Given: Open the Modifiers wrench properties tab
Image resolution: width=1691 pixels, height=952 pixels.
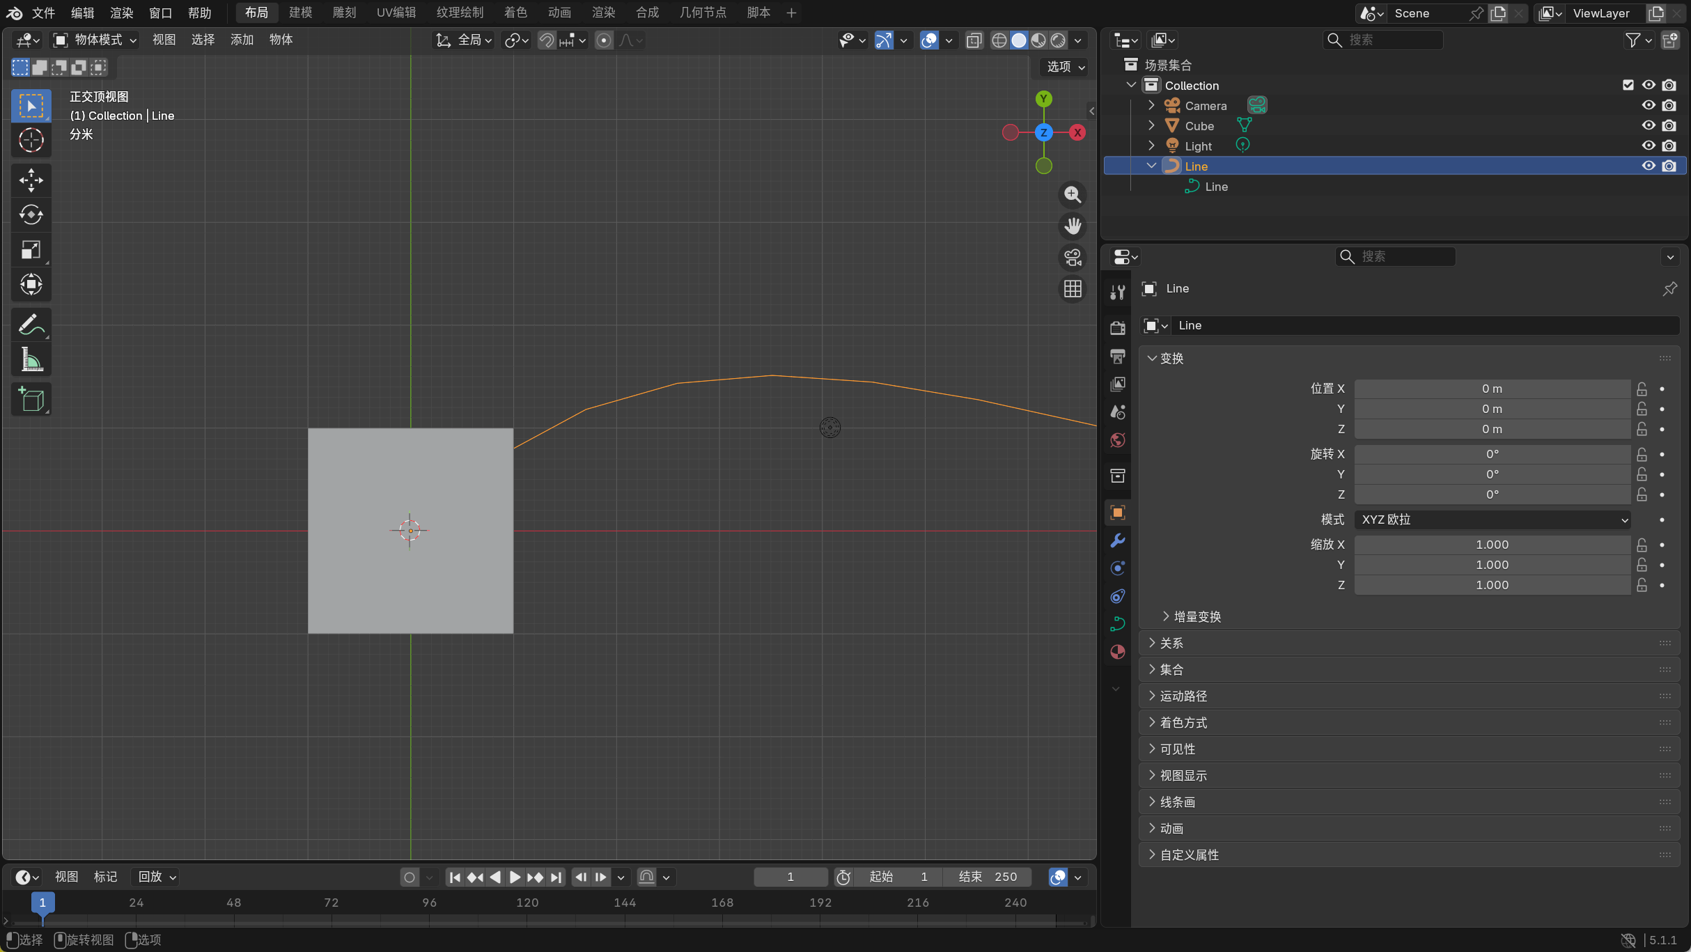Looking at the screenshot, I should (1117, 540).
